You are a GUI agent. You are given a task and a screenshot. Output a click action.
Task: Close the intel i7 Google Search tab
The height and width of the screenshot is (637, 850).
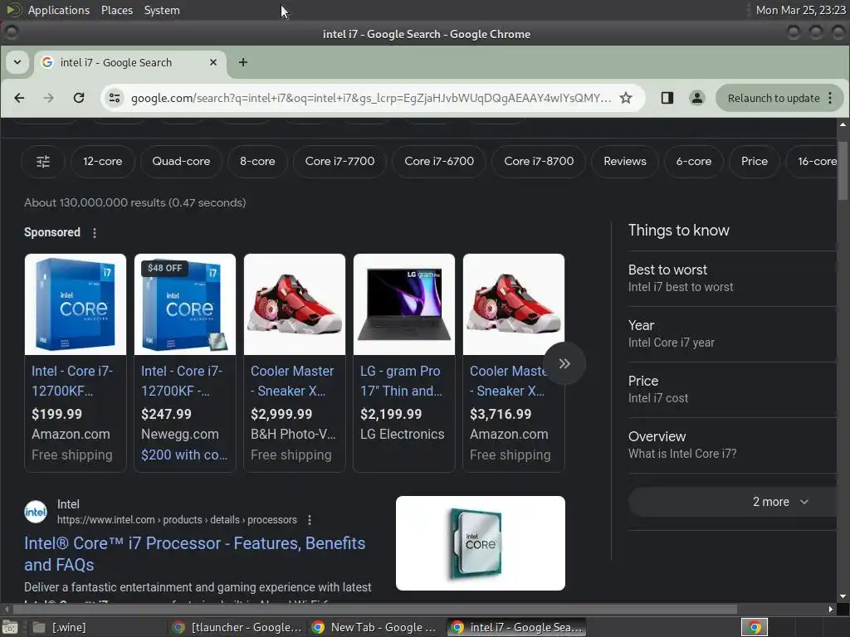click(x=213, y=62)
